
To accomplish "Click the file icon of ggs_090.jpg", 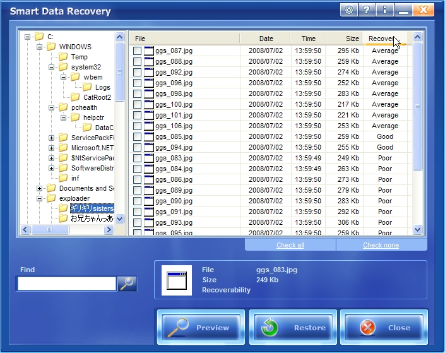I will click(x=149, y=201).
